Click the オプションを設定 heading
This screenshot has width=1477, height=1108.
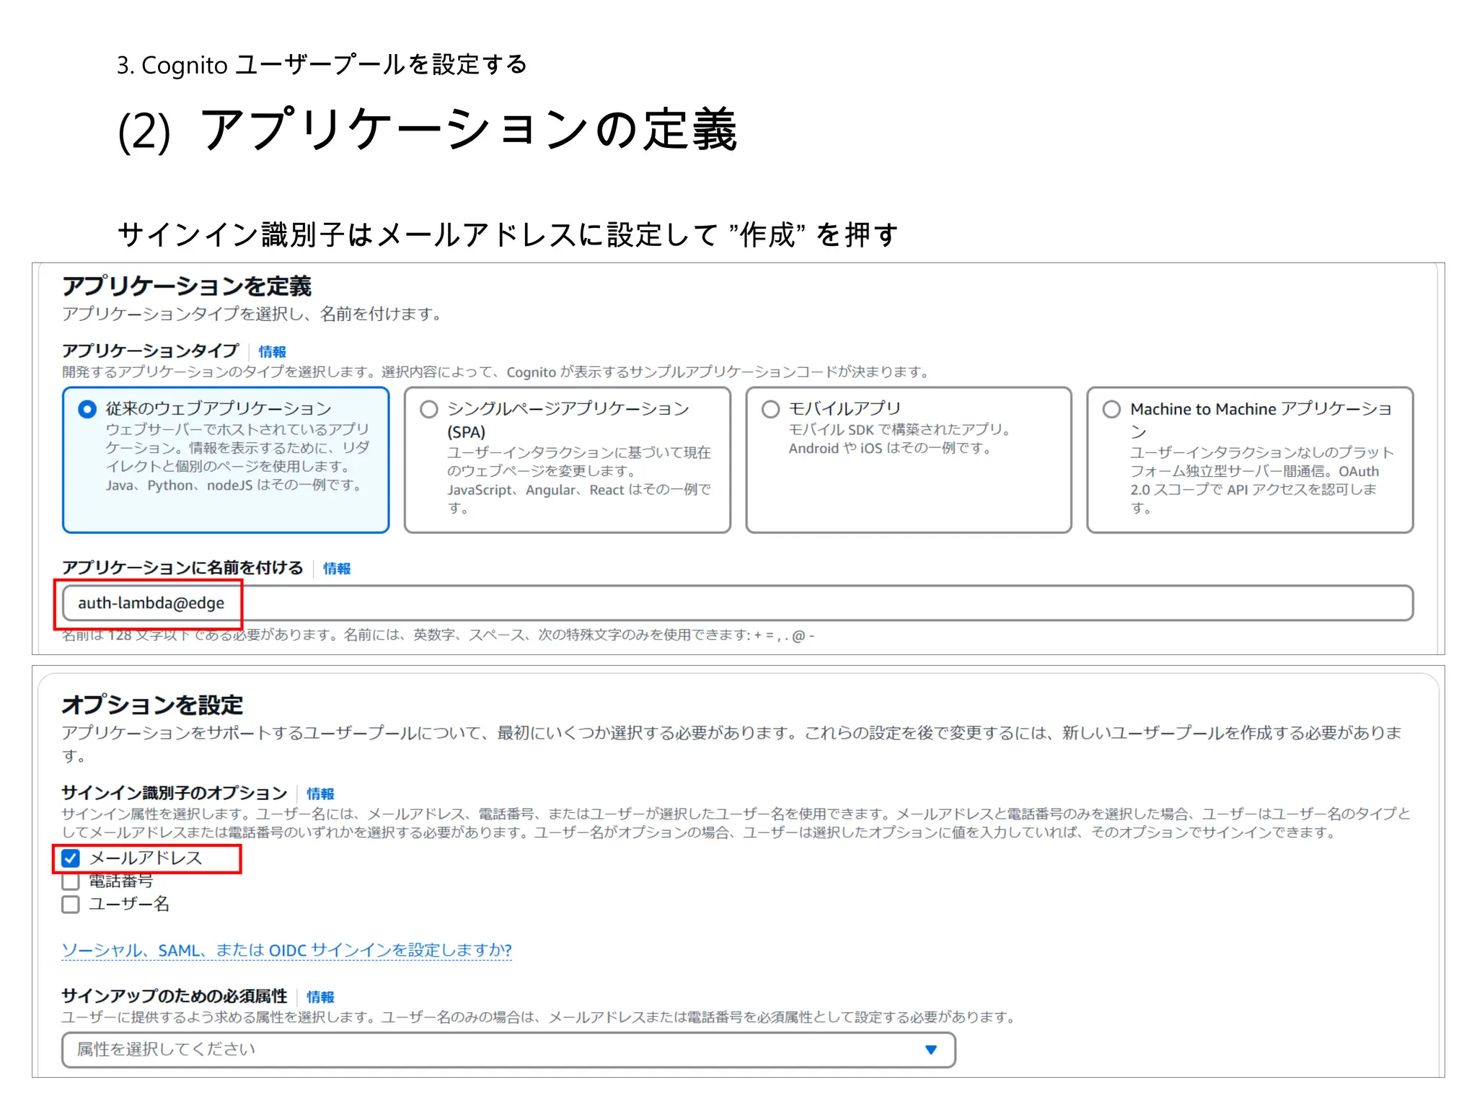pos(152,705)
